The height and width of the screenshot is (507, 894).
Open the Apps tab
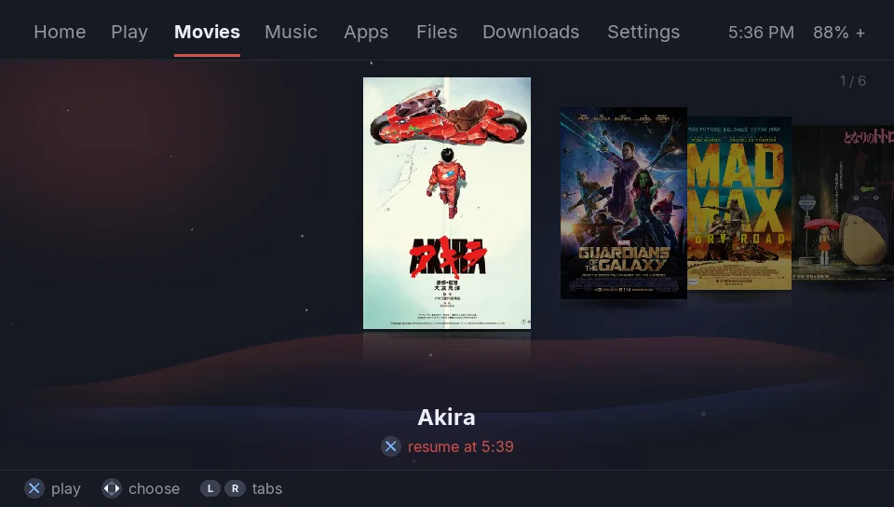point(366,32)
